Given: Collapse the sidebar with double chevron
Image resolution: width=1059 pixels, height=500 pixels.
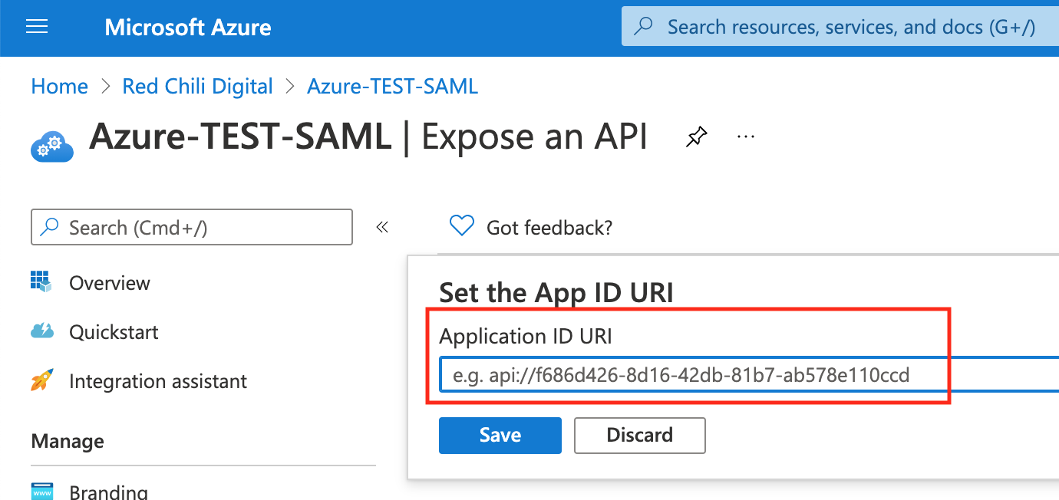Looking at the screenshot, I should 382,227.
